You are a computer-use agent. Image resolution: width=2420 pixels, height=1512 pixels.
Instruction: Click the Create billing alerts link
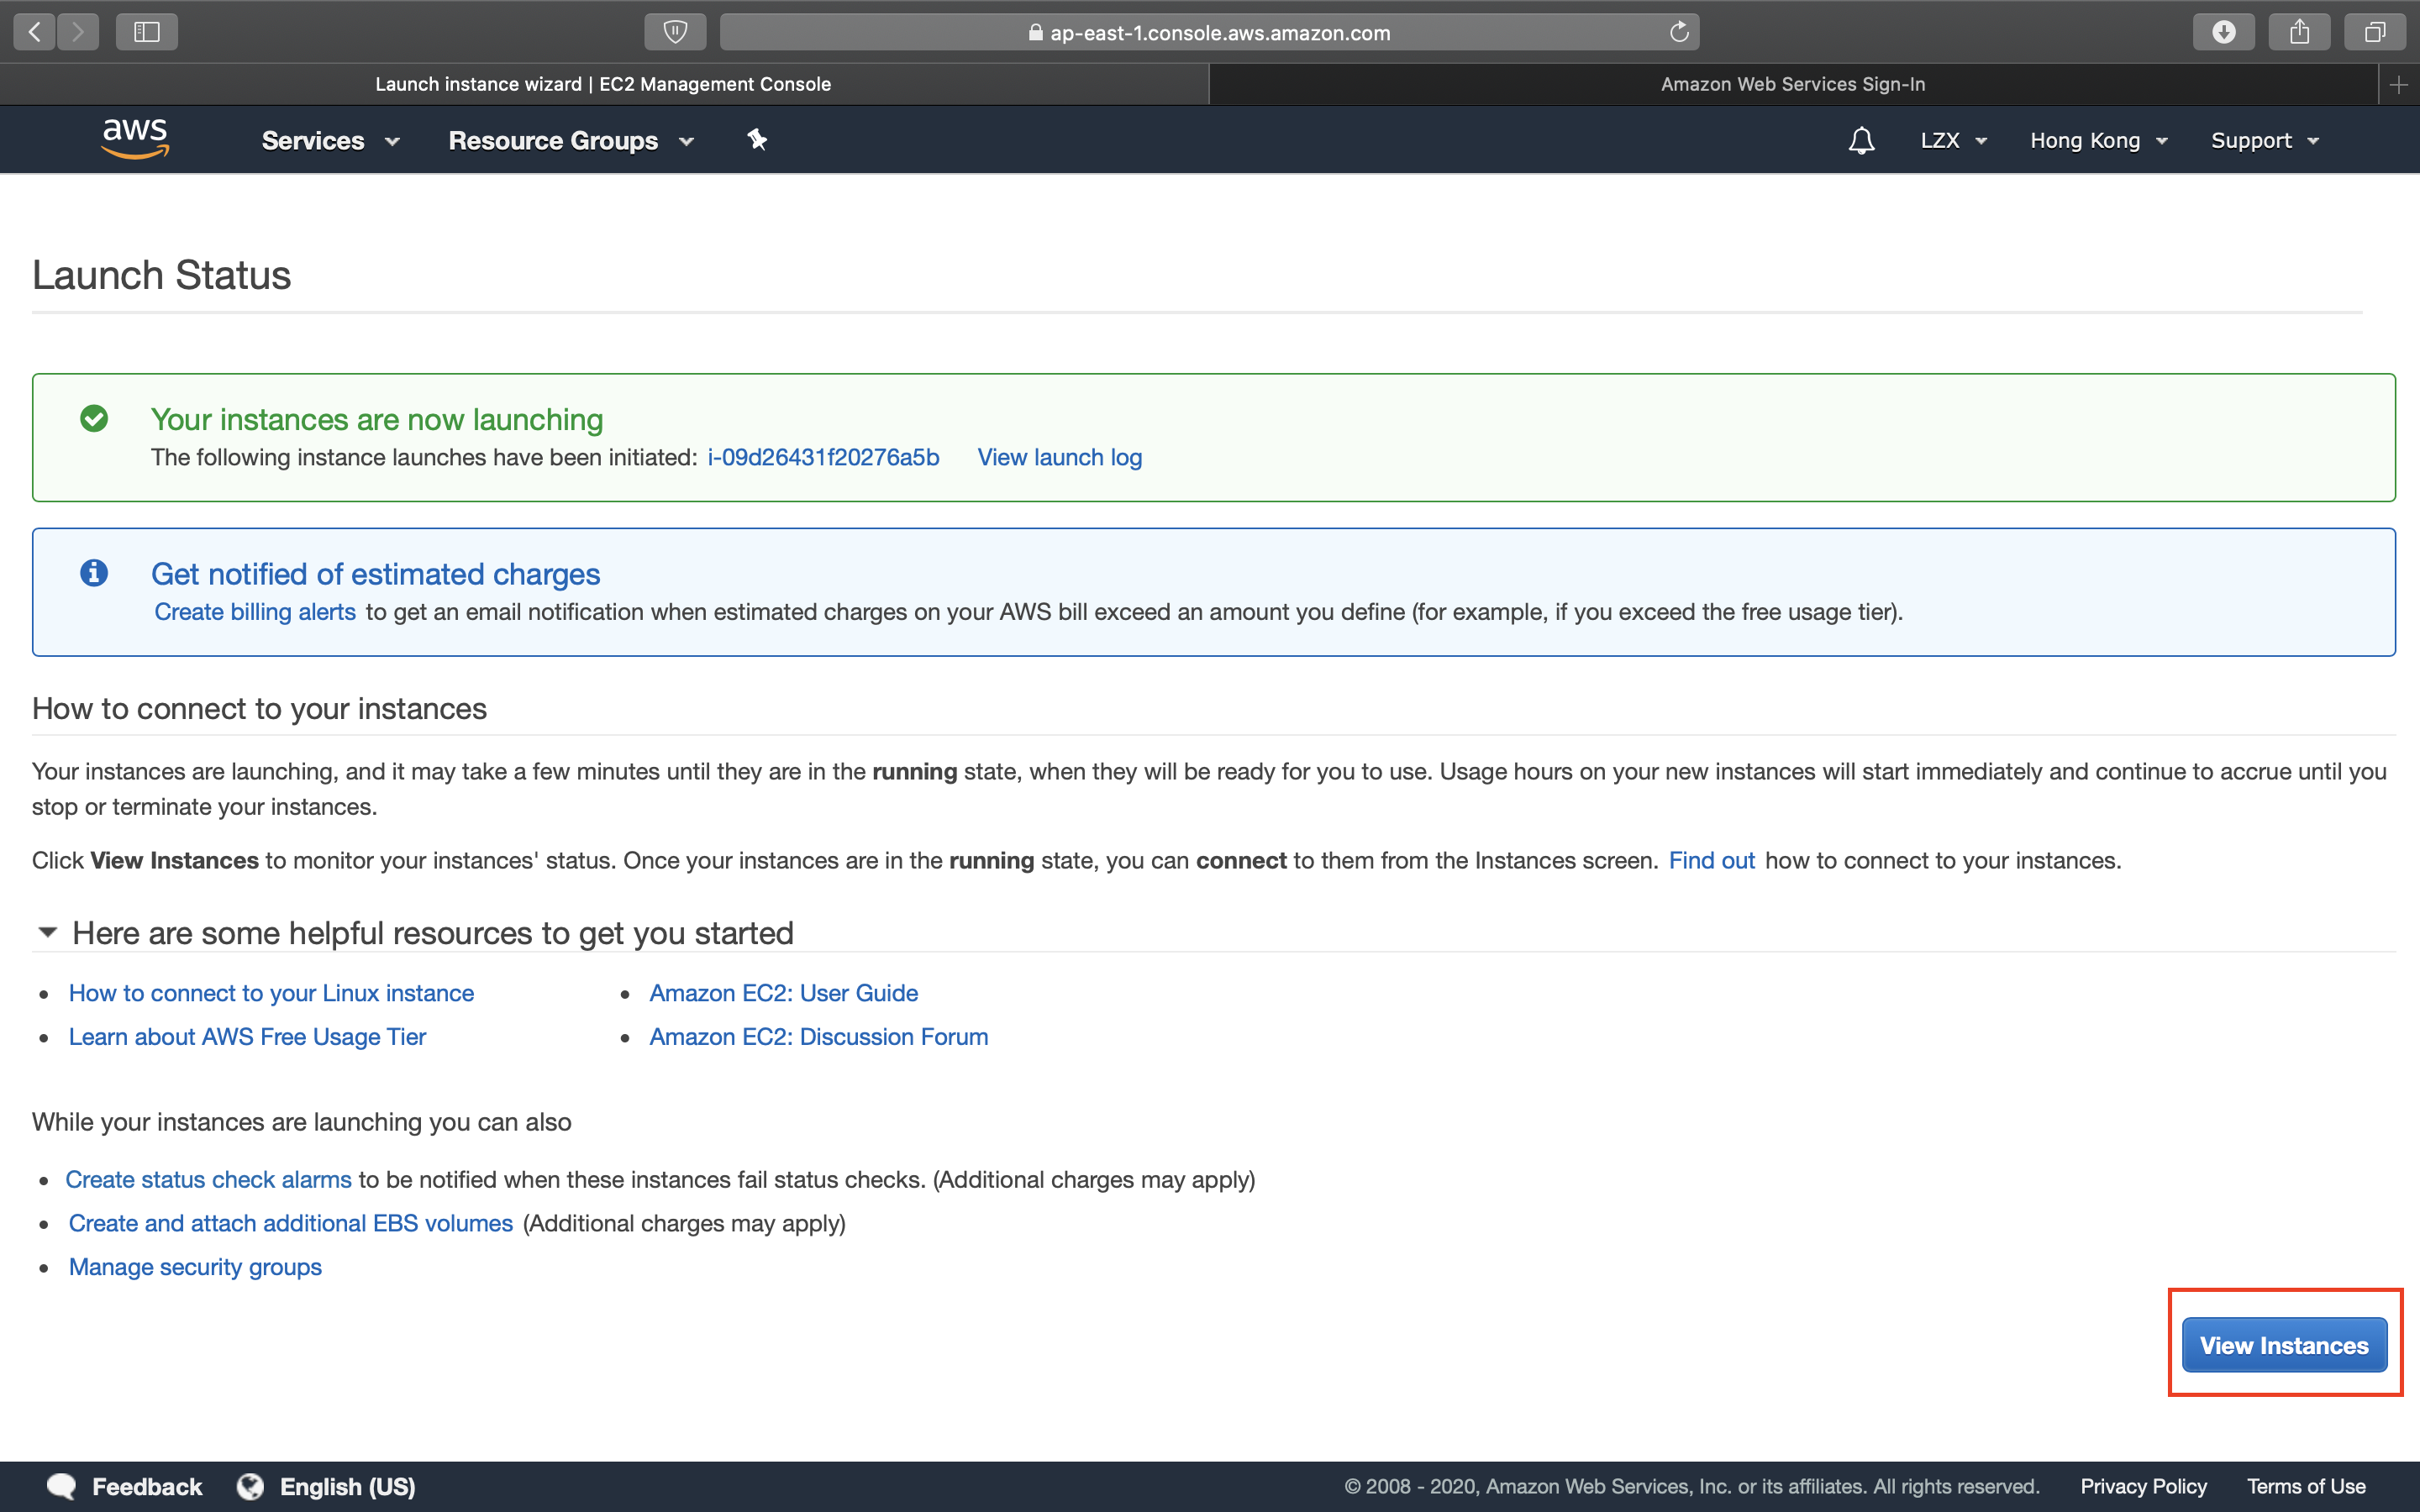click(x=255, y=612)
